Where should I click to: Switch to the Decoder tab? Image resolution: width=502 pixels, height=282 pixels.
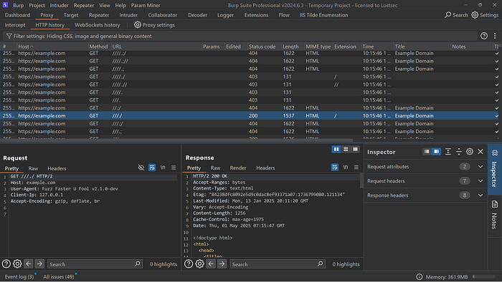click(x=197, y=15)
